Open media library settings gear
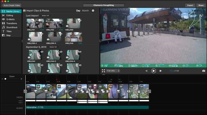 coord(93,11)
